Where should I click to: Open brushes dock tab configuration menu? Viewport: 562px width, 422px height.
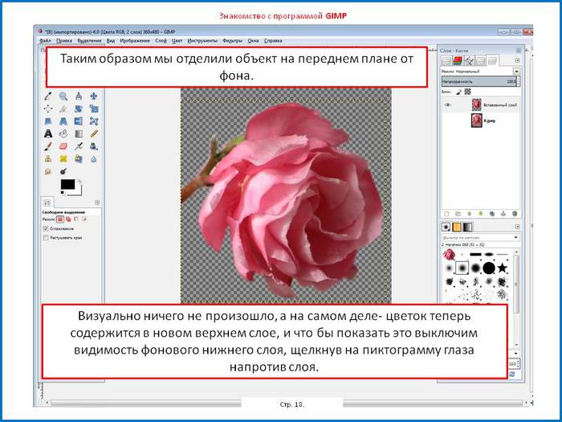(517, 227)
